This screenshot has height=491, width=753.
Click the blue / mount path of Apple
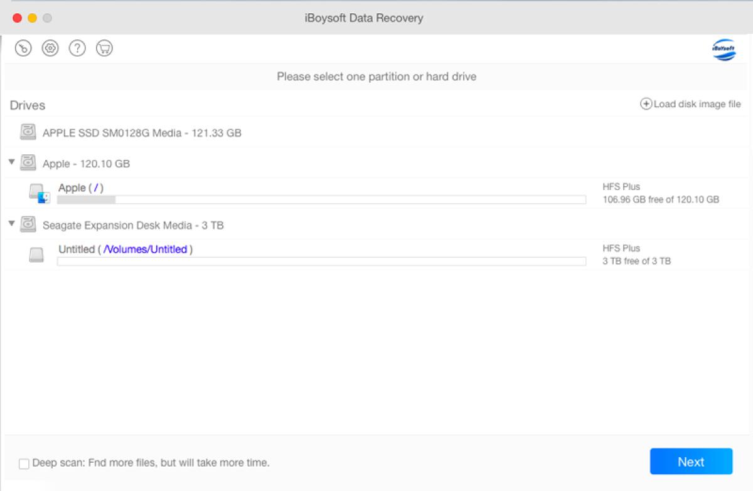[95, 187]
